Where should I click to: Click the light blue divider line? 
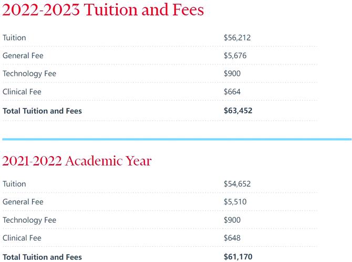pos(177,139)
